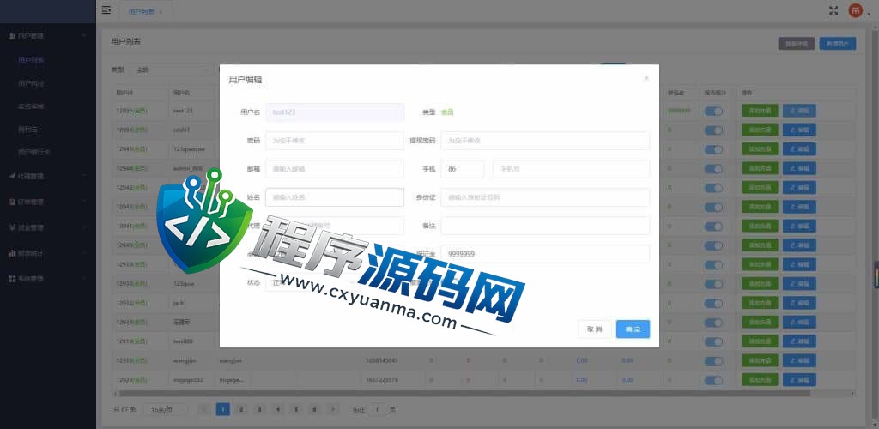Click blue edit pencil button in test888 row
879x429 pixels.
[x=799, y=341]
